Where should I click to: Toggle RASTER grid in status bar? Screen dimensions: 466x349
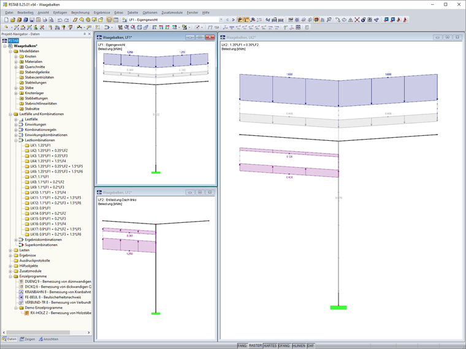(x=255, y=346)
